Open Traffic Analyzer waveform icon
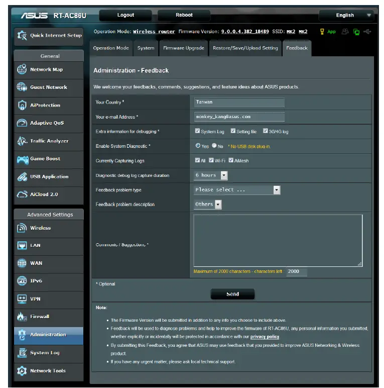Screen dimensions: 384x388 pyautogui.click(x=22, y=141)
